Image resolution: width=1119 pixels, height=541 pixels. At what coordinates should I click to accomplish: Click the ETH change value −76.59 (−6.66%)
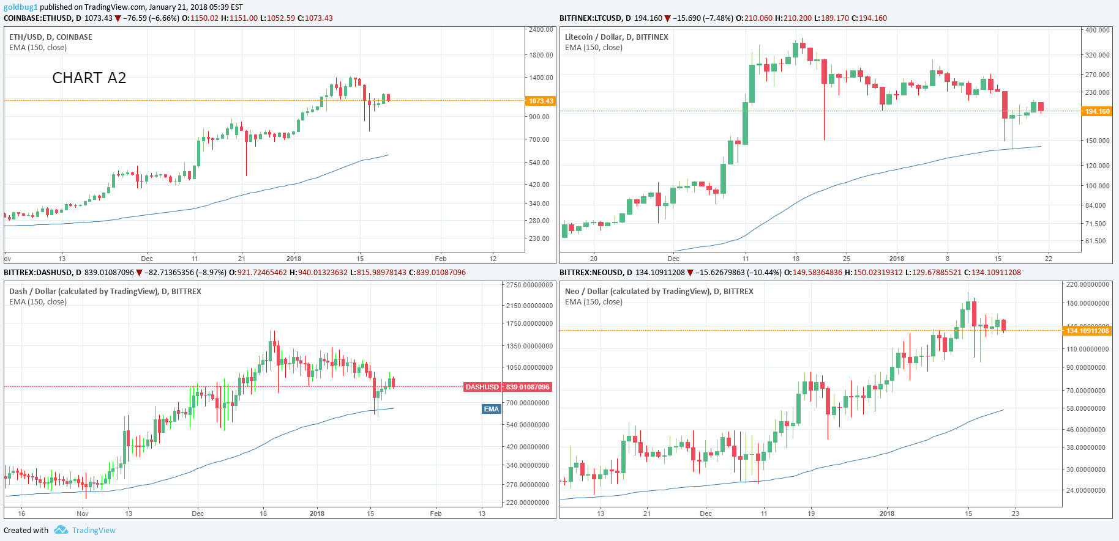[x=151, y=18]
